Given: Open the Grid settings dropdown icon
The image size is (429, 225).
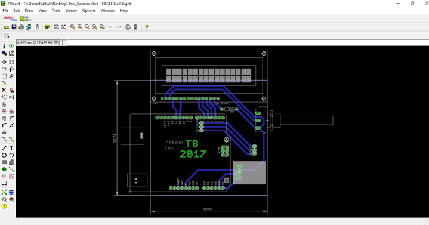Looking at the screenshot, I should click(x=7, y=35).
